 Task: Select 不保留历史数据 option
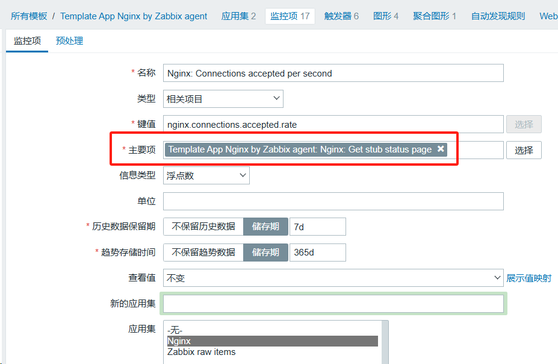click(203, 227)
